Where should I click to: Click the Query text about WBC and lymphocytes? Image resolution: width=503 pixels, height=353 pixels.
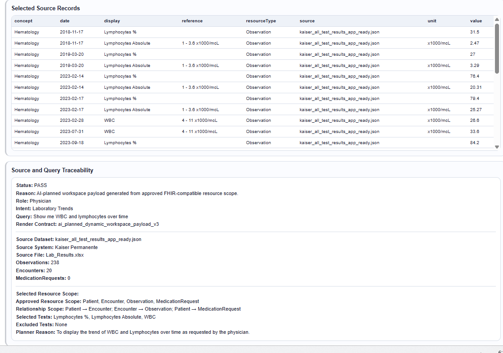tap(80, 216)
